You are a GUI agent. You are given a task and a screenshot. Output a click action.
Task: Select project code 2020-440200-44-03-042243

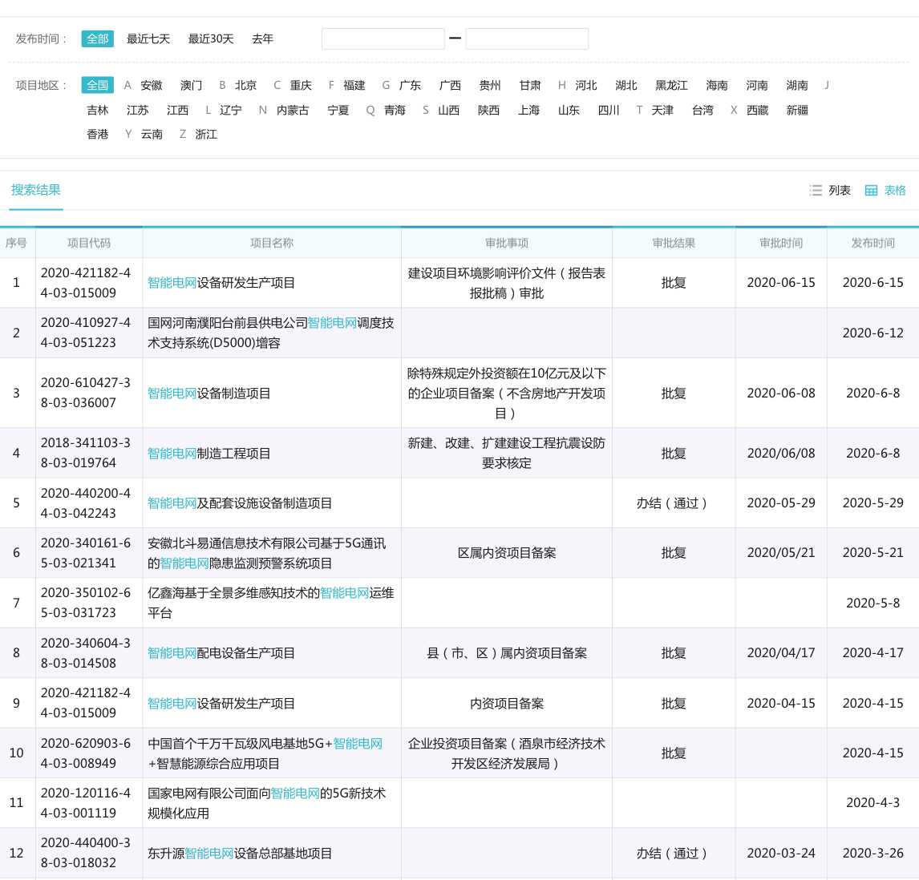[86, 503]
